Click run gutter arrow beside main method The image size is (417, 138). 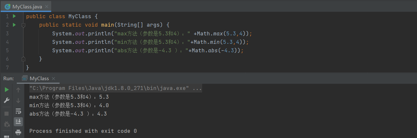click(14, 25)
